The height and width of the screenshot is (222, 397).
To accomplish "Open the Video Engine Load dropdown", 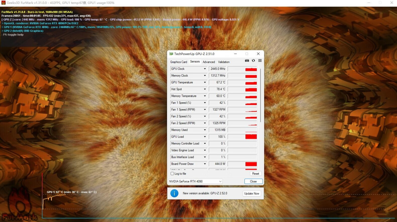I will [205, 150].
